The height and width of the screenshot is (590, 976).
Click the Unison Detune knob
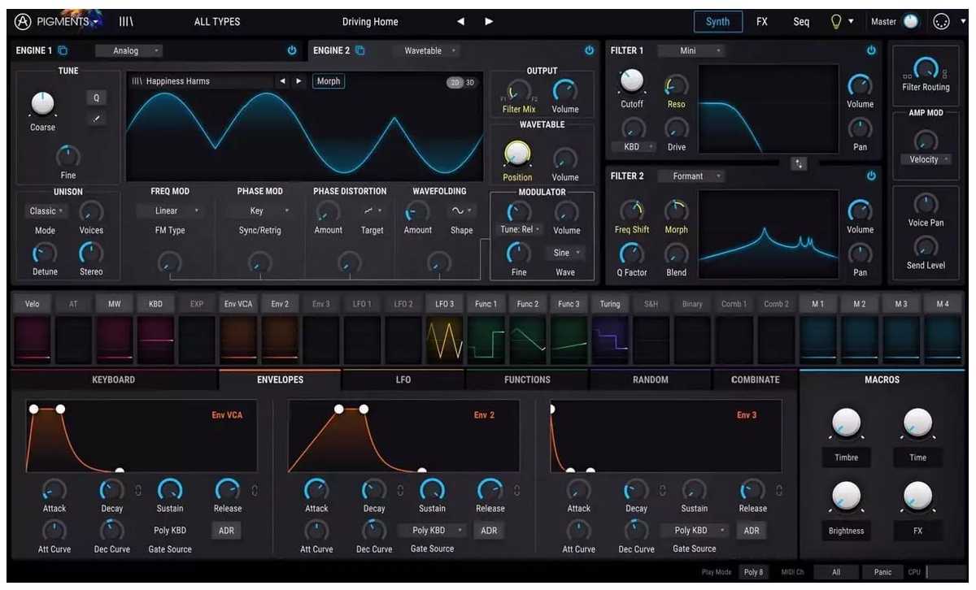(45, 254)
